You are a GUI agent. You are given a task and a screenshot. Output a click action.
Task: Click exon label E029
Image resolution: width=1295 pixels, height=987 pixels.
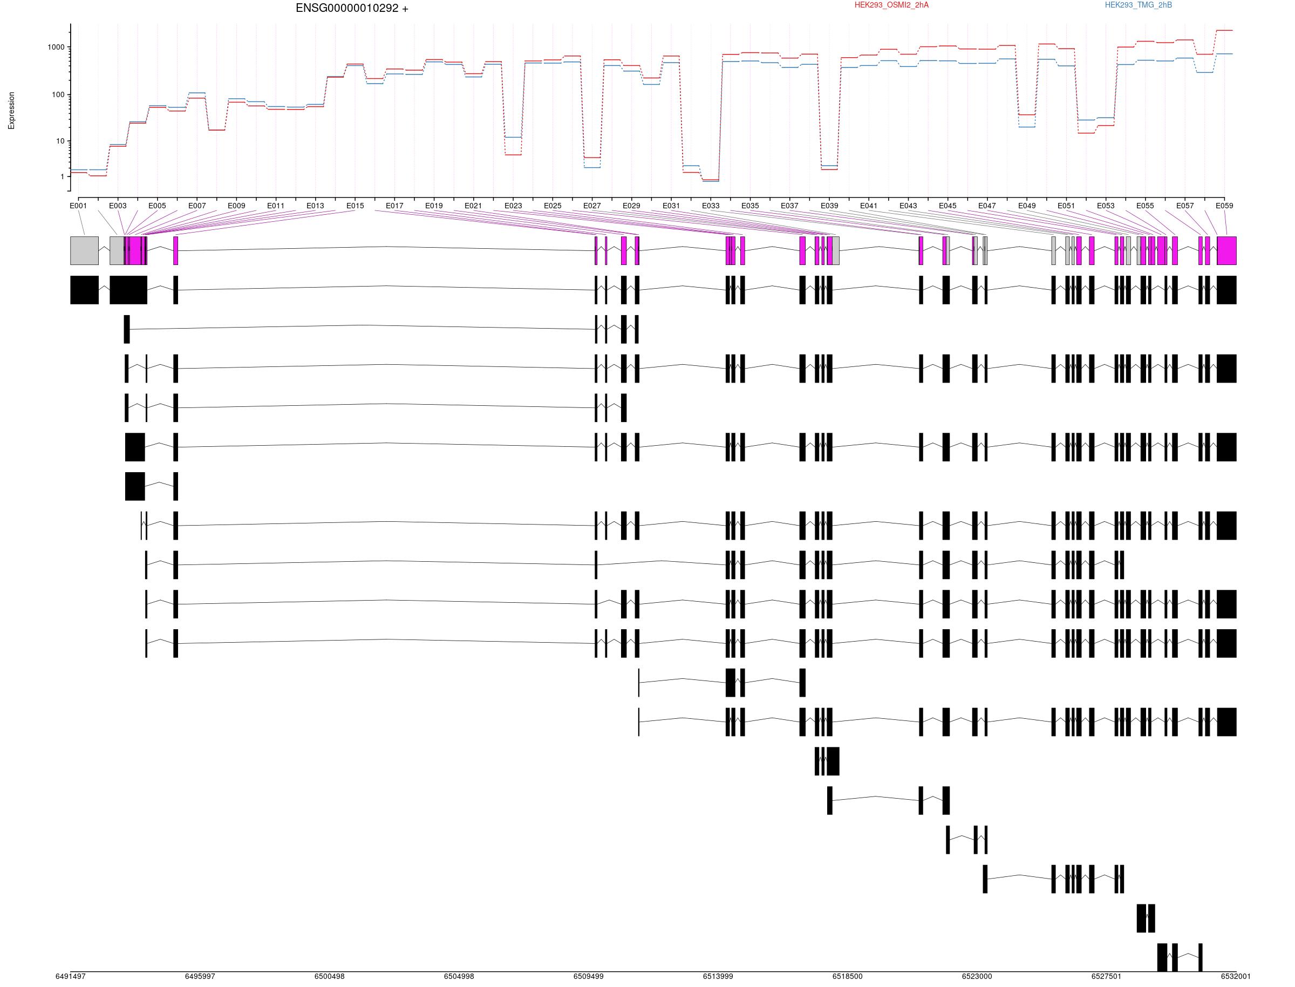point(631,206)
